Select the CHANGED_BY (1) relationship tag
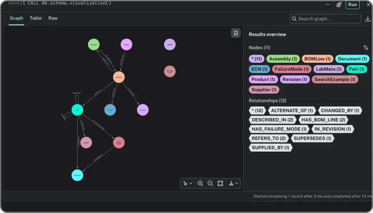This screenshot has height=213, width=373. pos(340,110)
